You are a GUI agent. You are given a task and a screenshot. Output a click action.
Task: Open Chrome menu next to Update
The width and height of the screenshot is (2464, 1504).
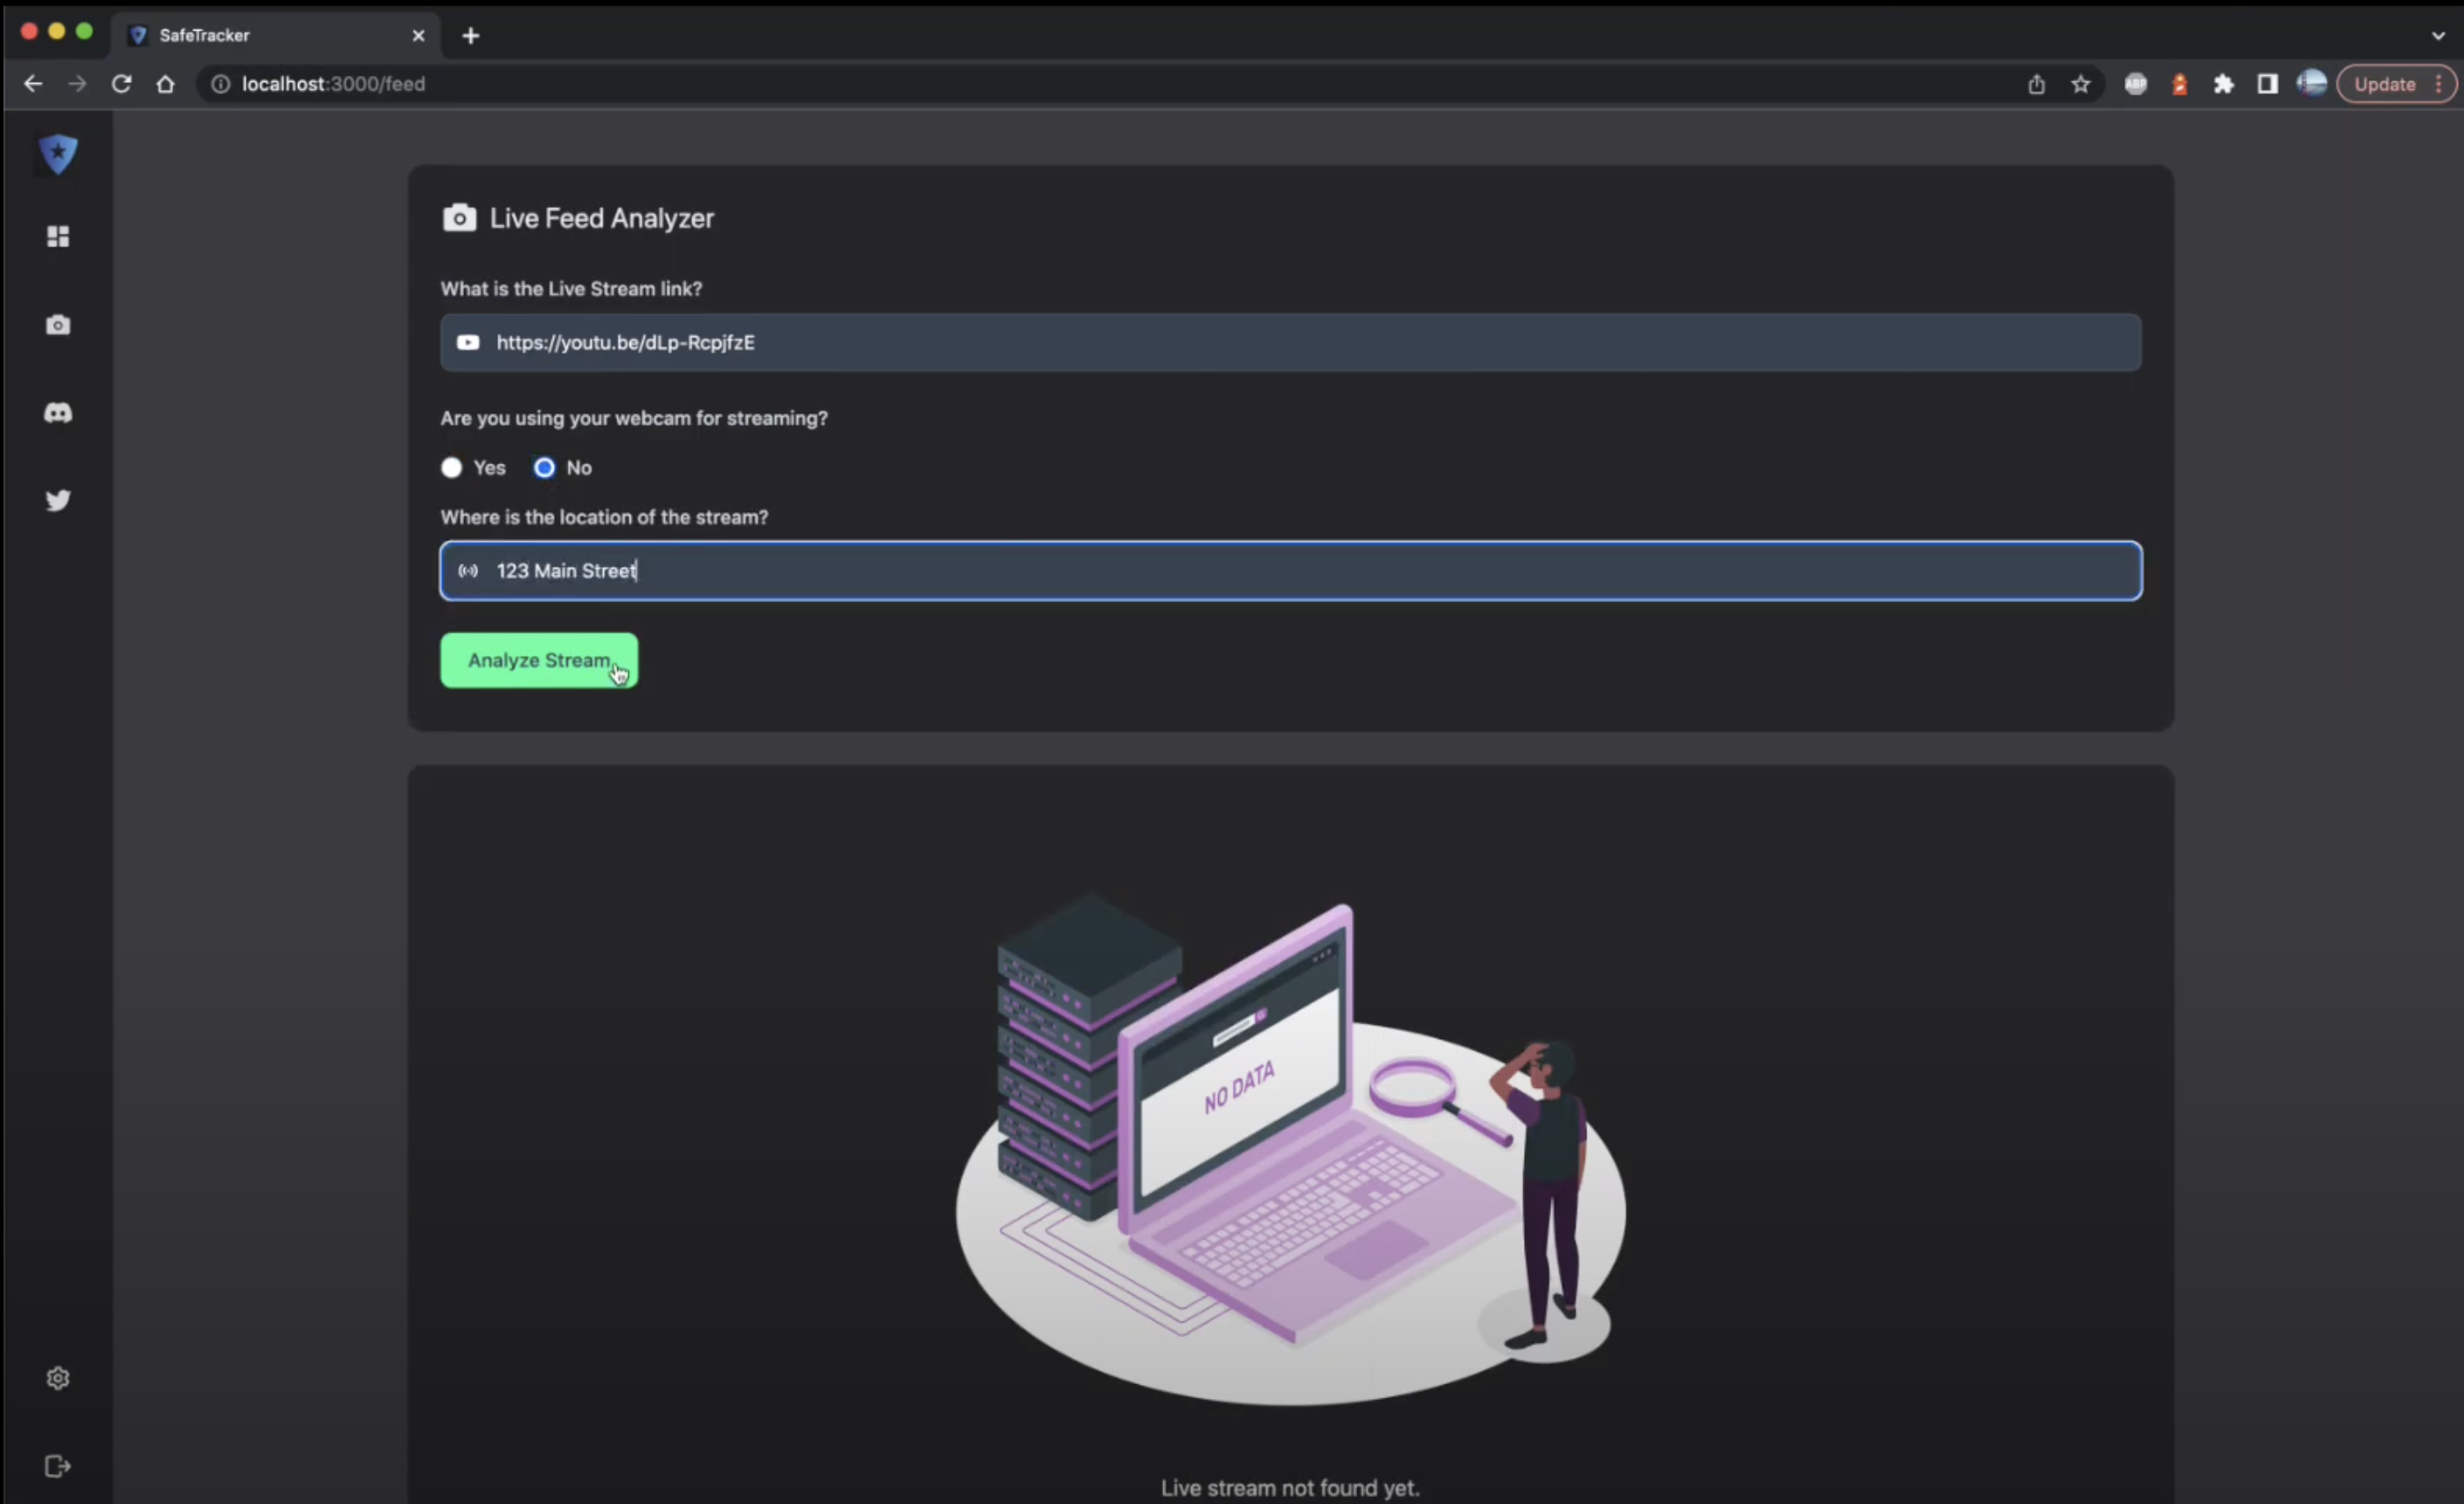click(2439, 84)
